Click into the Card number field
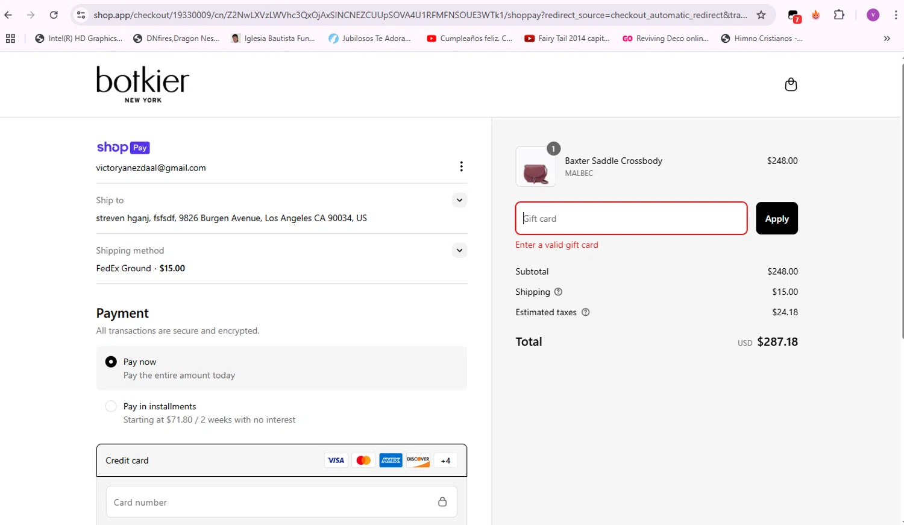 pos(281,501)
